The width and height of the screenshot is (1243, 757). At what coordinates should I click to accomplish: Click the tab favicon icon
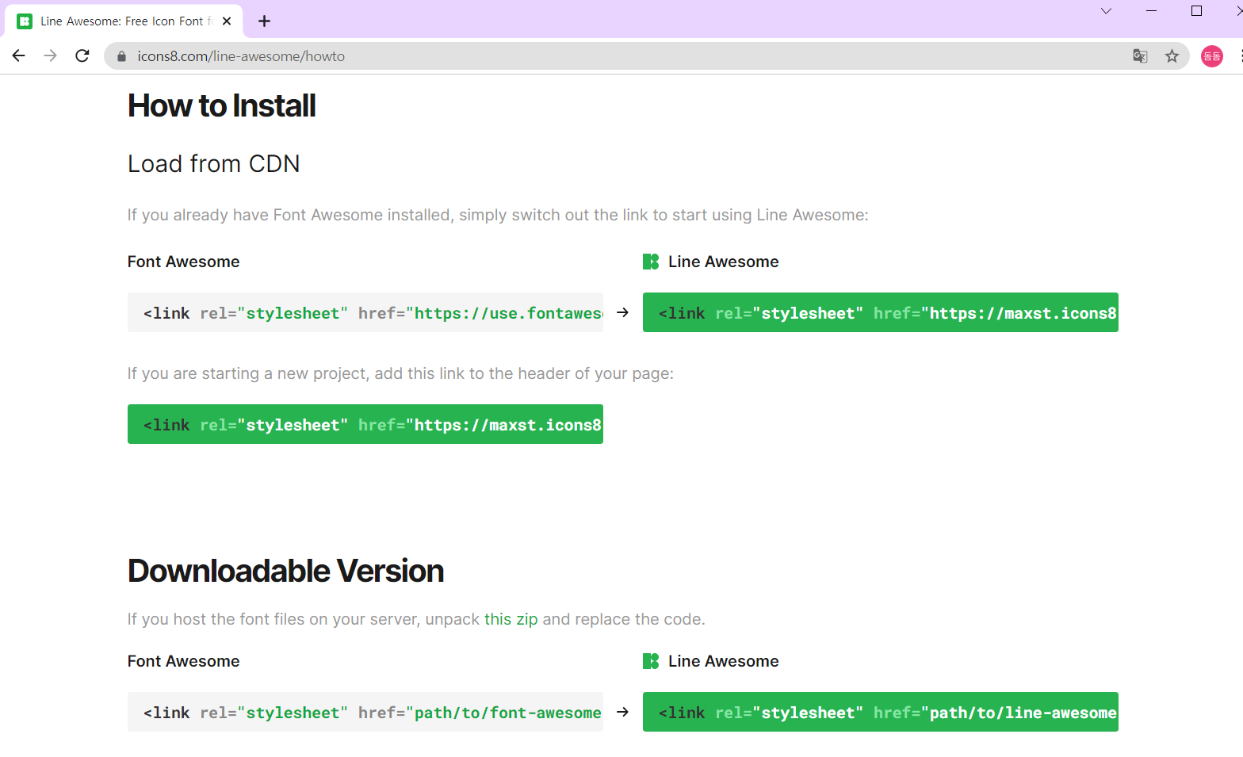tap(25, 21)
